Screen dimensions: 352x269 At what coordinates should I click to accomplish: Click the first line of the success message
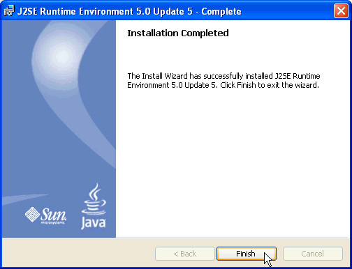(x=223, y=76)
